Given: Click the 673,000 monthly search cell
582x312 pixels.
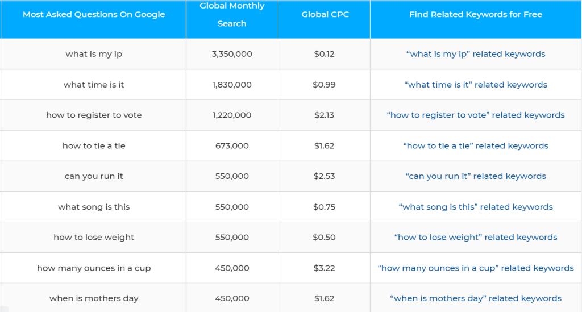Looking at the screenshot, I should [x=232, y=146].
